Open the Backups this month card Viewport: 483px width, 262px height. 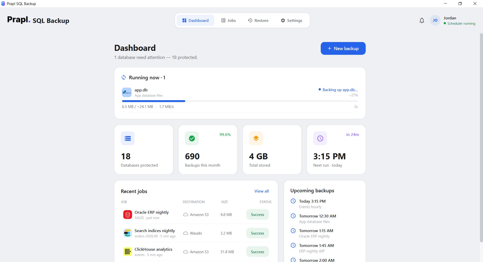(x=208, y=149)
